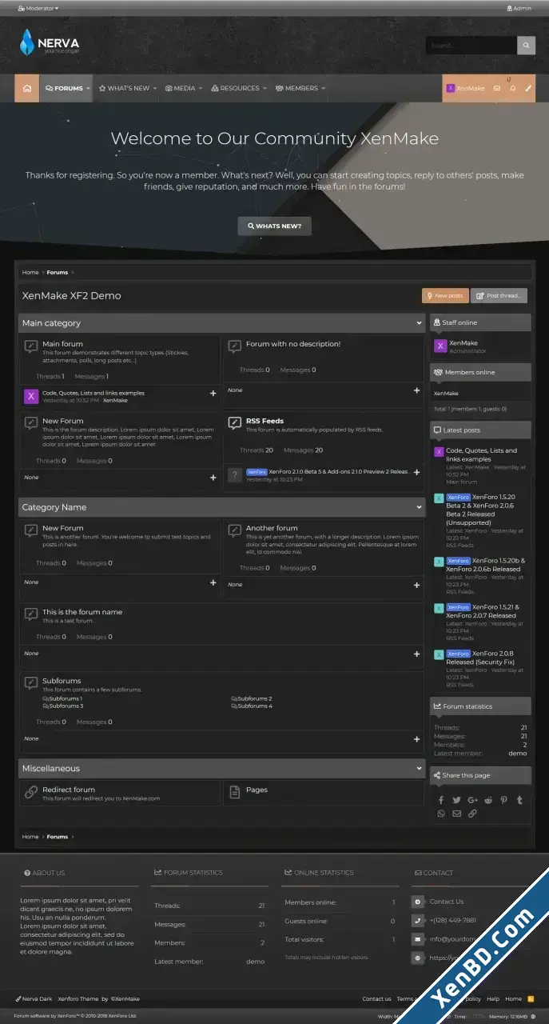Viewport: 549px width, 1024px height.
Task: Click the search input field
Action: pos(471,46)
